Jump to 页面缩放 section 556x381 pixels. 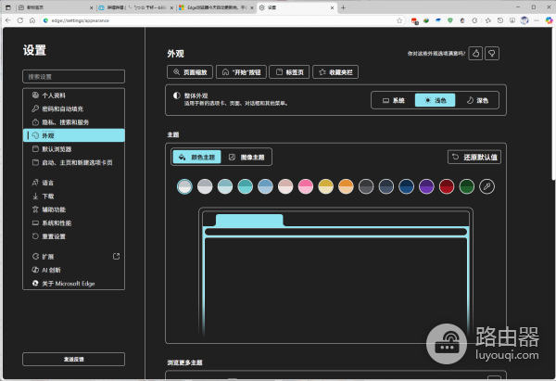click(190, 72)
